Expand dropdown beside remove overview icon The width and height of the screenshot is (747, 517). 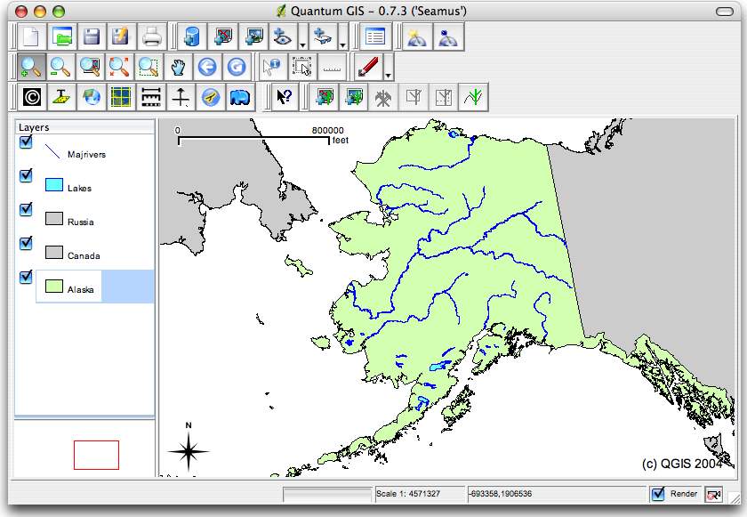[342, 45]
